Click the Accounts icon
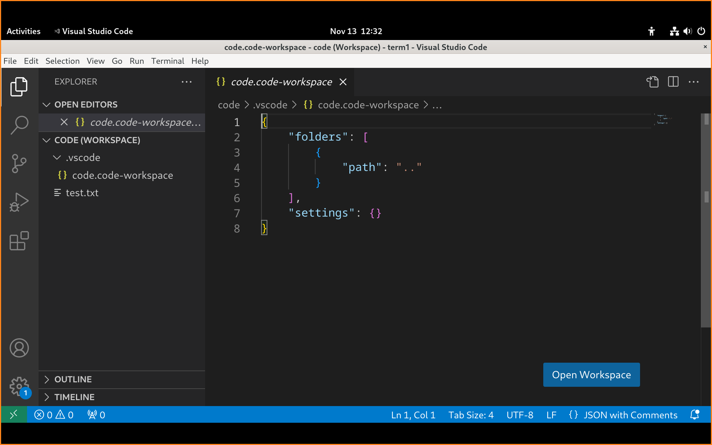 (x=19, y=348)
